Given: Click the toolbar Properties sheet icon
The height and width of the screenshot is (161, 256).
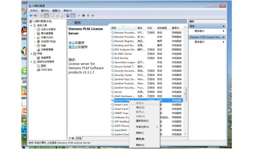Looking at the screenshot, I should (x=52, y=16).
